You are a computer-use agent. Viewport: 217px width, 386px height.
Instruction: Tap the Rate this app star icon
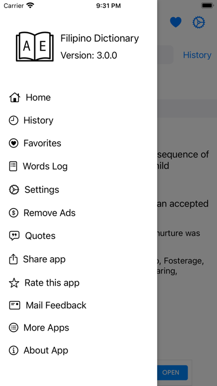tap(14, 283)
